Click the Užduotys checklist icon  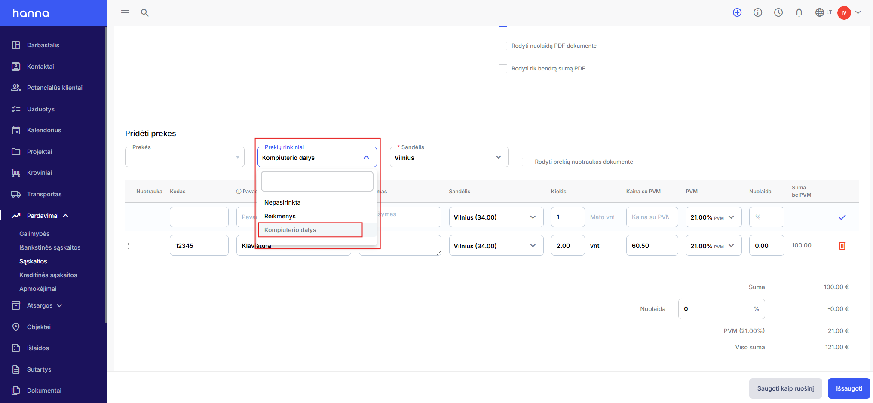pyautogui.click(x=16, y=109)
